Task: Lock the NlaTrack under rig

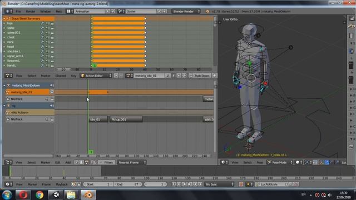Action: click(x=52, y=119)
